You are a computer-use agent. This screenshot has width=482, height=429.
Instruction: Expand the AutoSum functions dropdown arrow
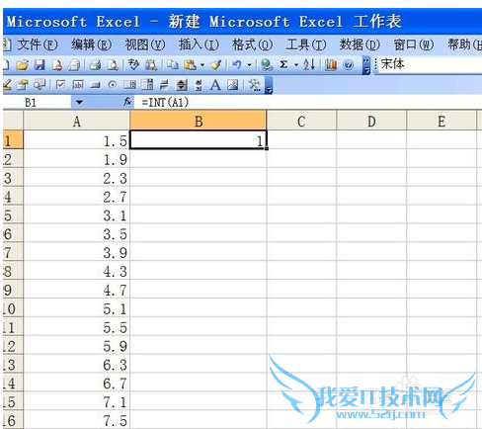click(x=296, y=65)
